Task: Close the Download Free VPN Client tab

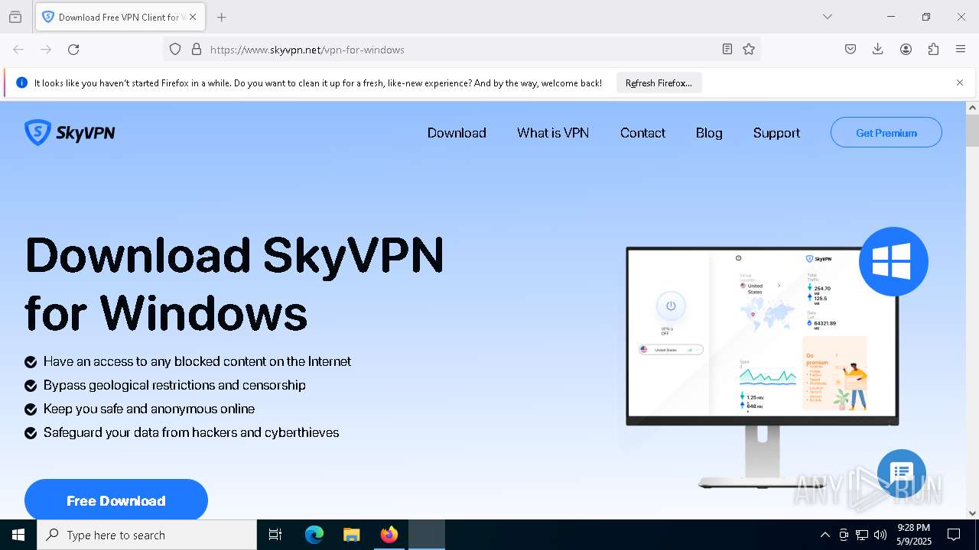Action: click(x=193, y=17)
